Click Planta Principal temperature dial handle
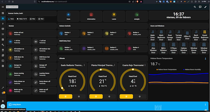Viewport: 210px width, 112px height. [101, 70]
